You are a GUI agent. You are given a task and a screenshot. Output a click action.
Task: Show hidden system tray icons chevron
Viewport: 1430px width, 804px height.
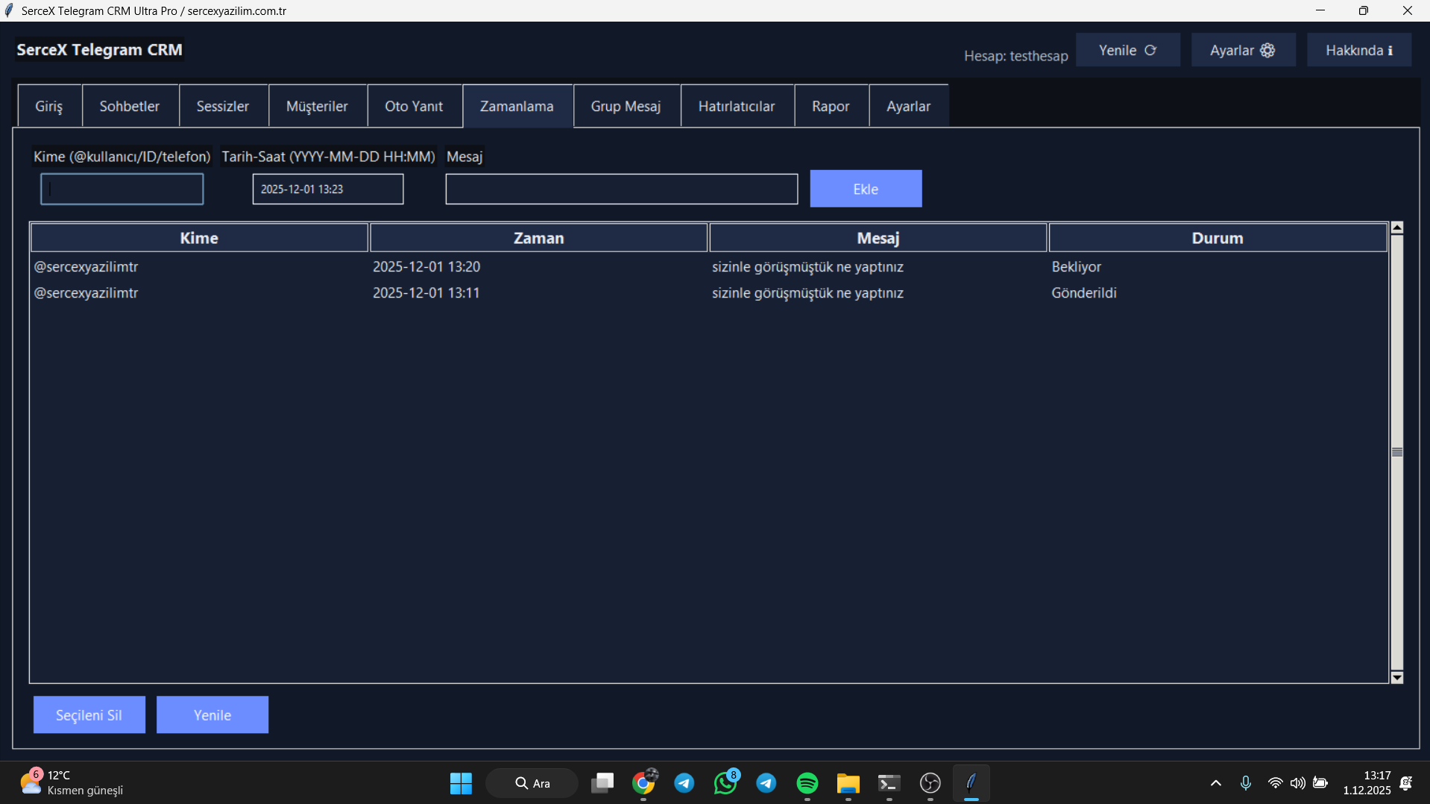tap(1215, 783)
